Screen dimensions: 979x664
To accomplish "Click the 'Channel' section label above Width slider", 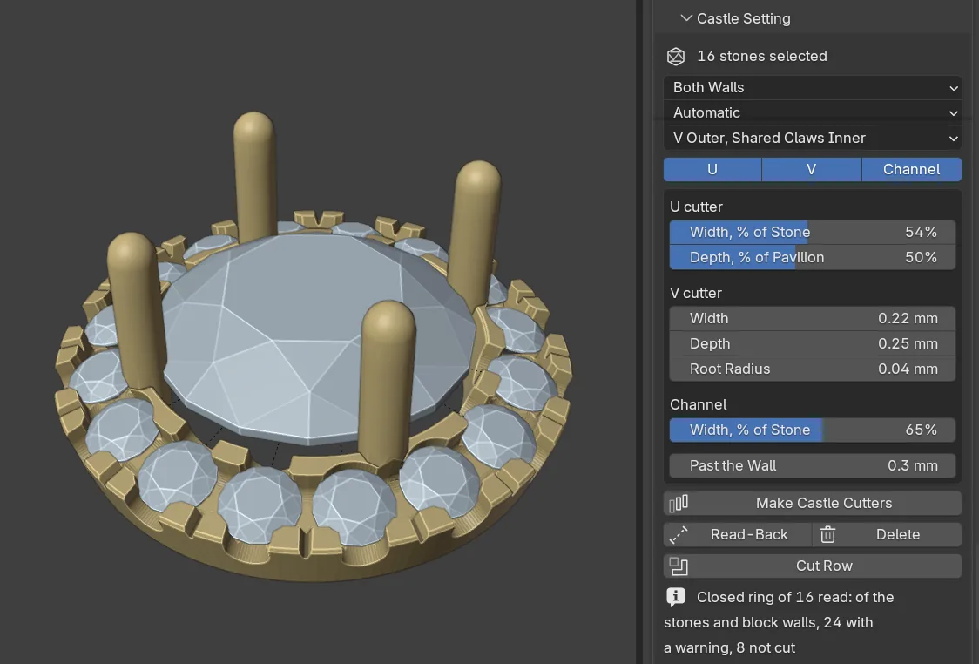I will pyautogui.click(x=698, y=405).
